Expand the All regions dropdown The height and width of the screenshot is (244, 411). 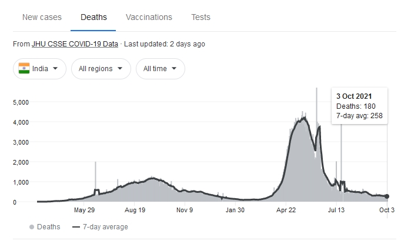tap(101, 69)
